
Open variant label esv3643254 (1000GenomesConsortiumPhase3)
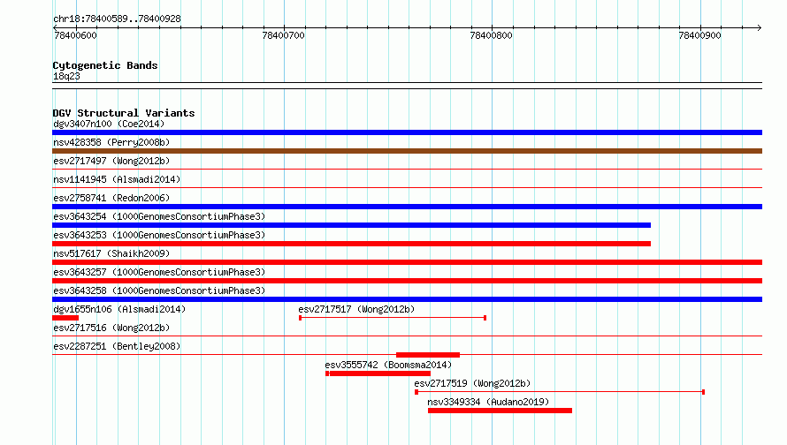pos(159,216)
